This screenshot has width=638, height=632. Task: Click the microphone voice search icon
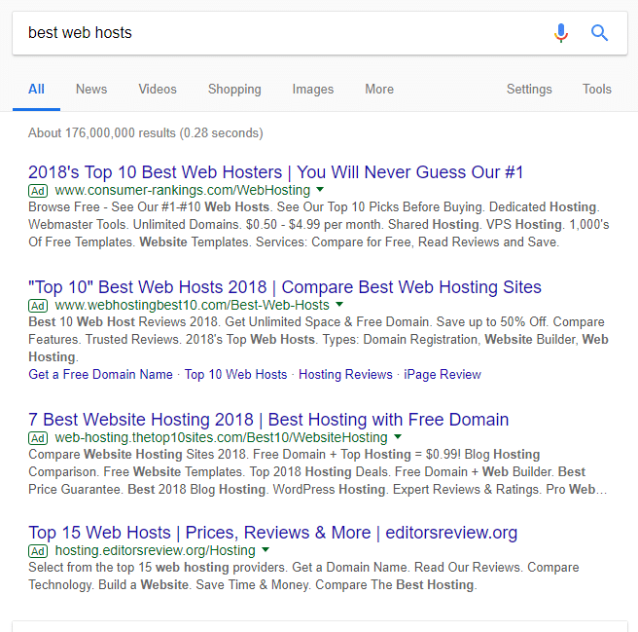561,33
